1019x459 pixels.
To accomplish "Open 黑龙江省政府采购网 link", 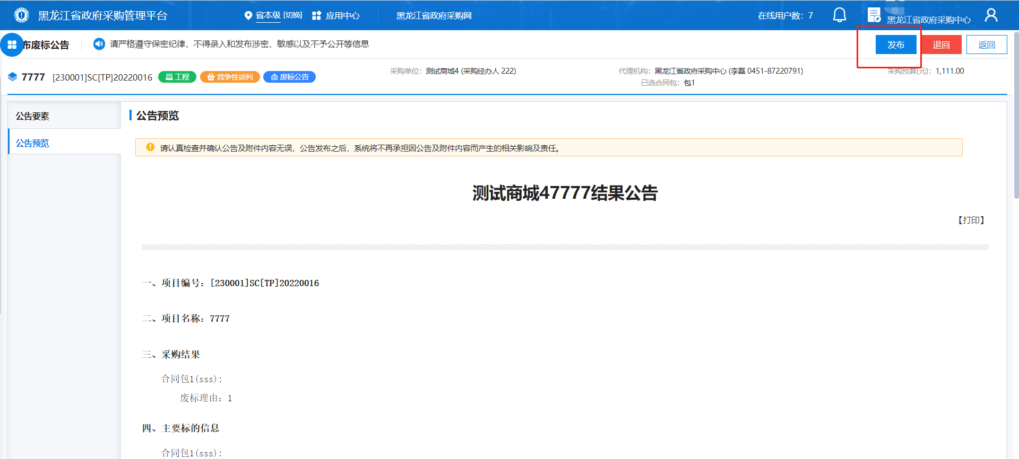I will pos(434,15).
